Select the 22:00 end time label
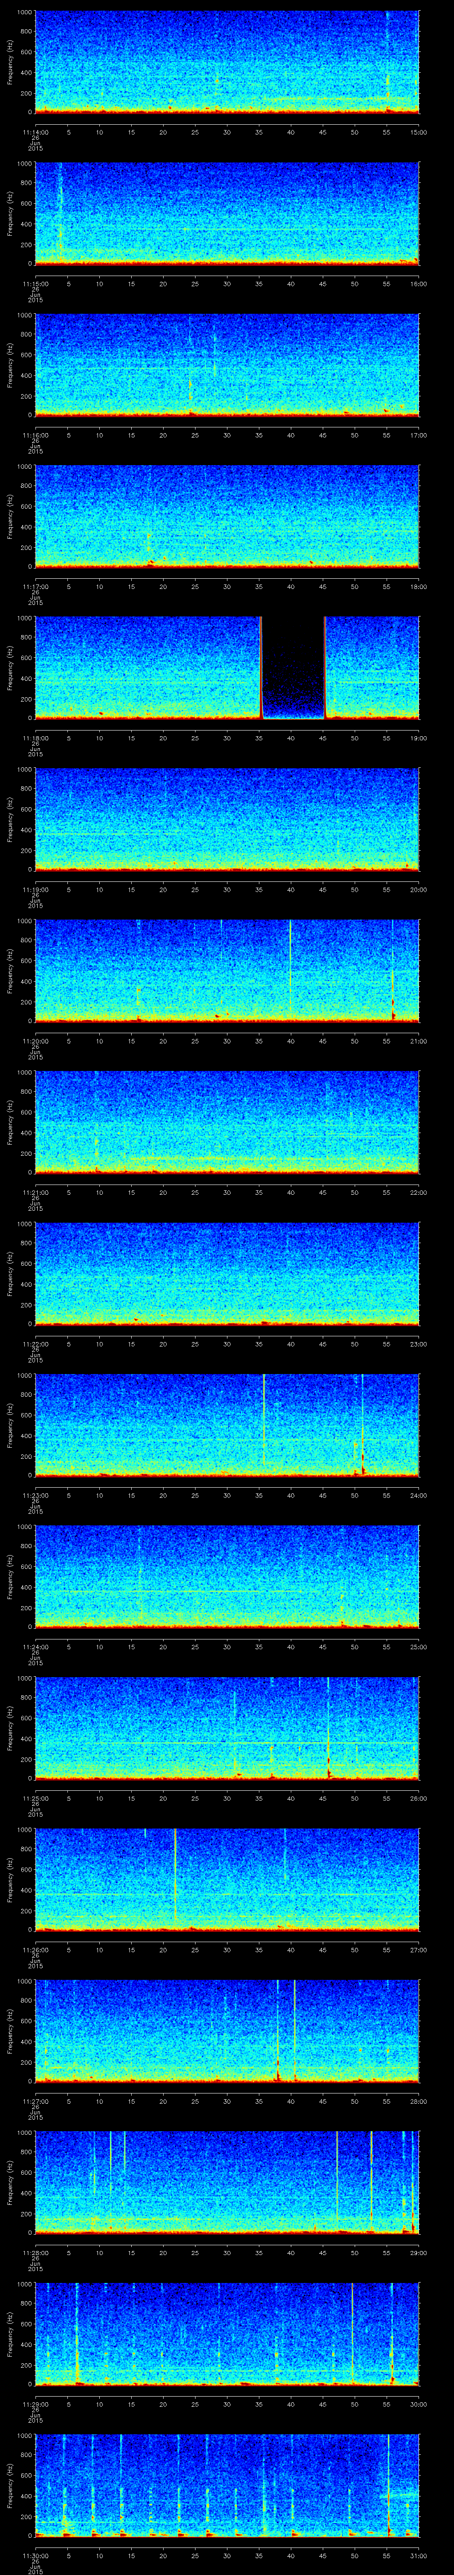 click(x=419, y=1192)
